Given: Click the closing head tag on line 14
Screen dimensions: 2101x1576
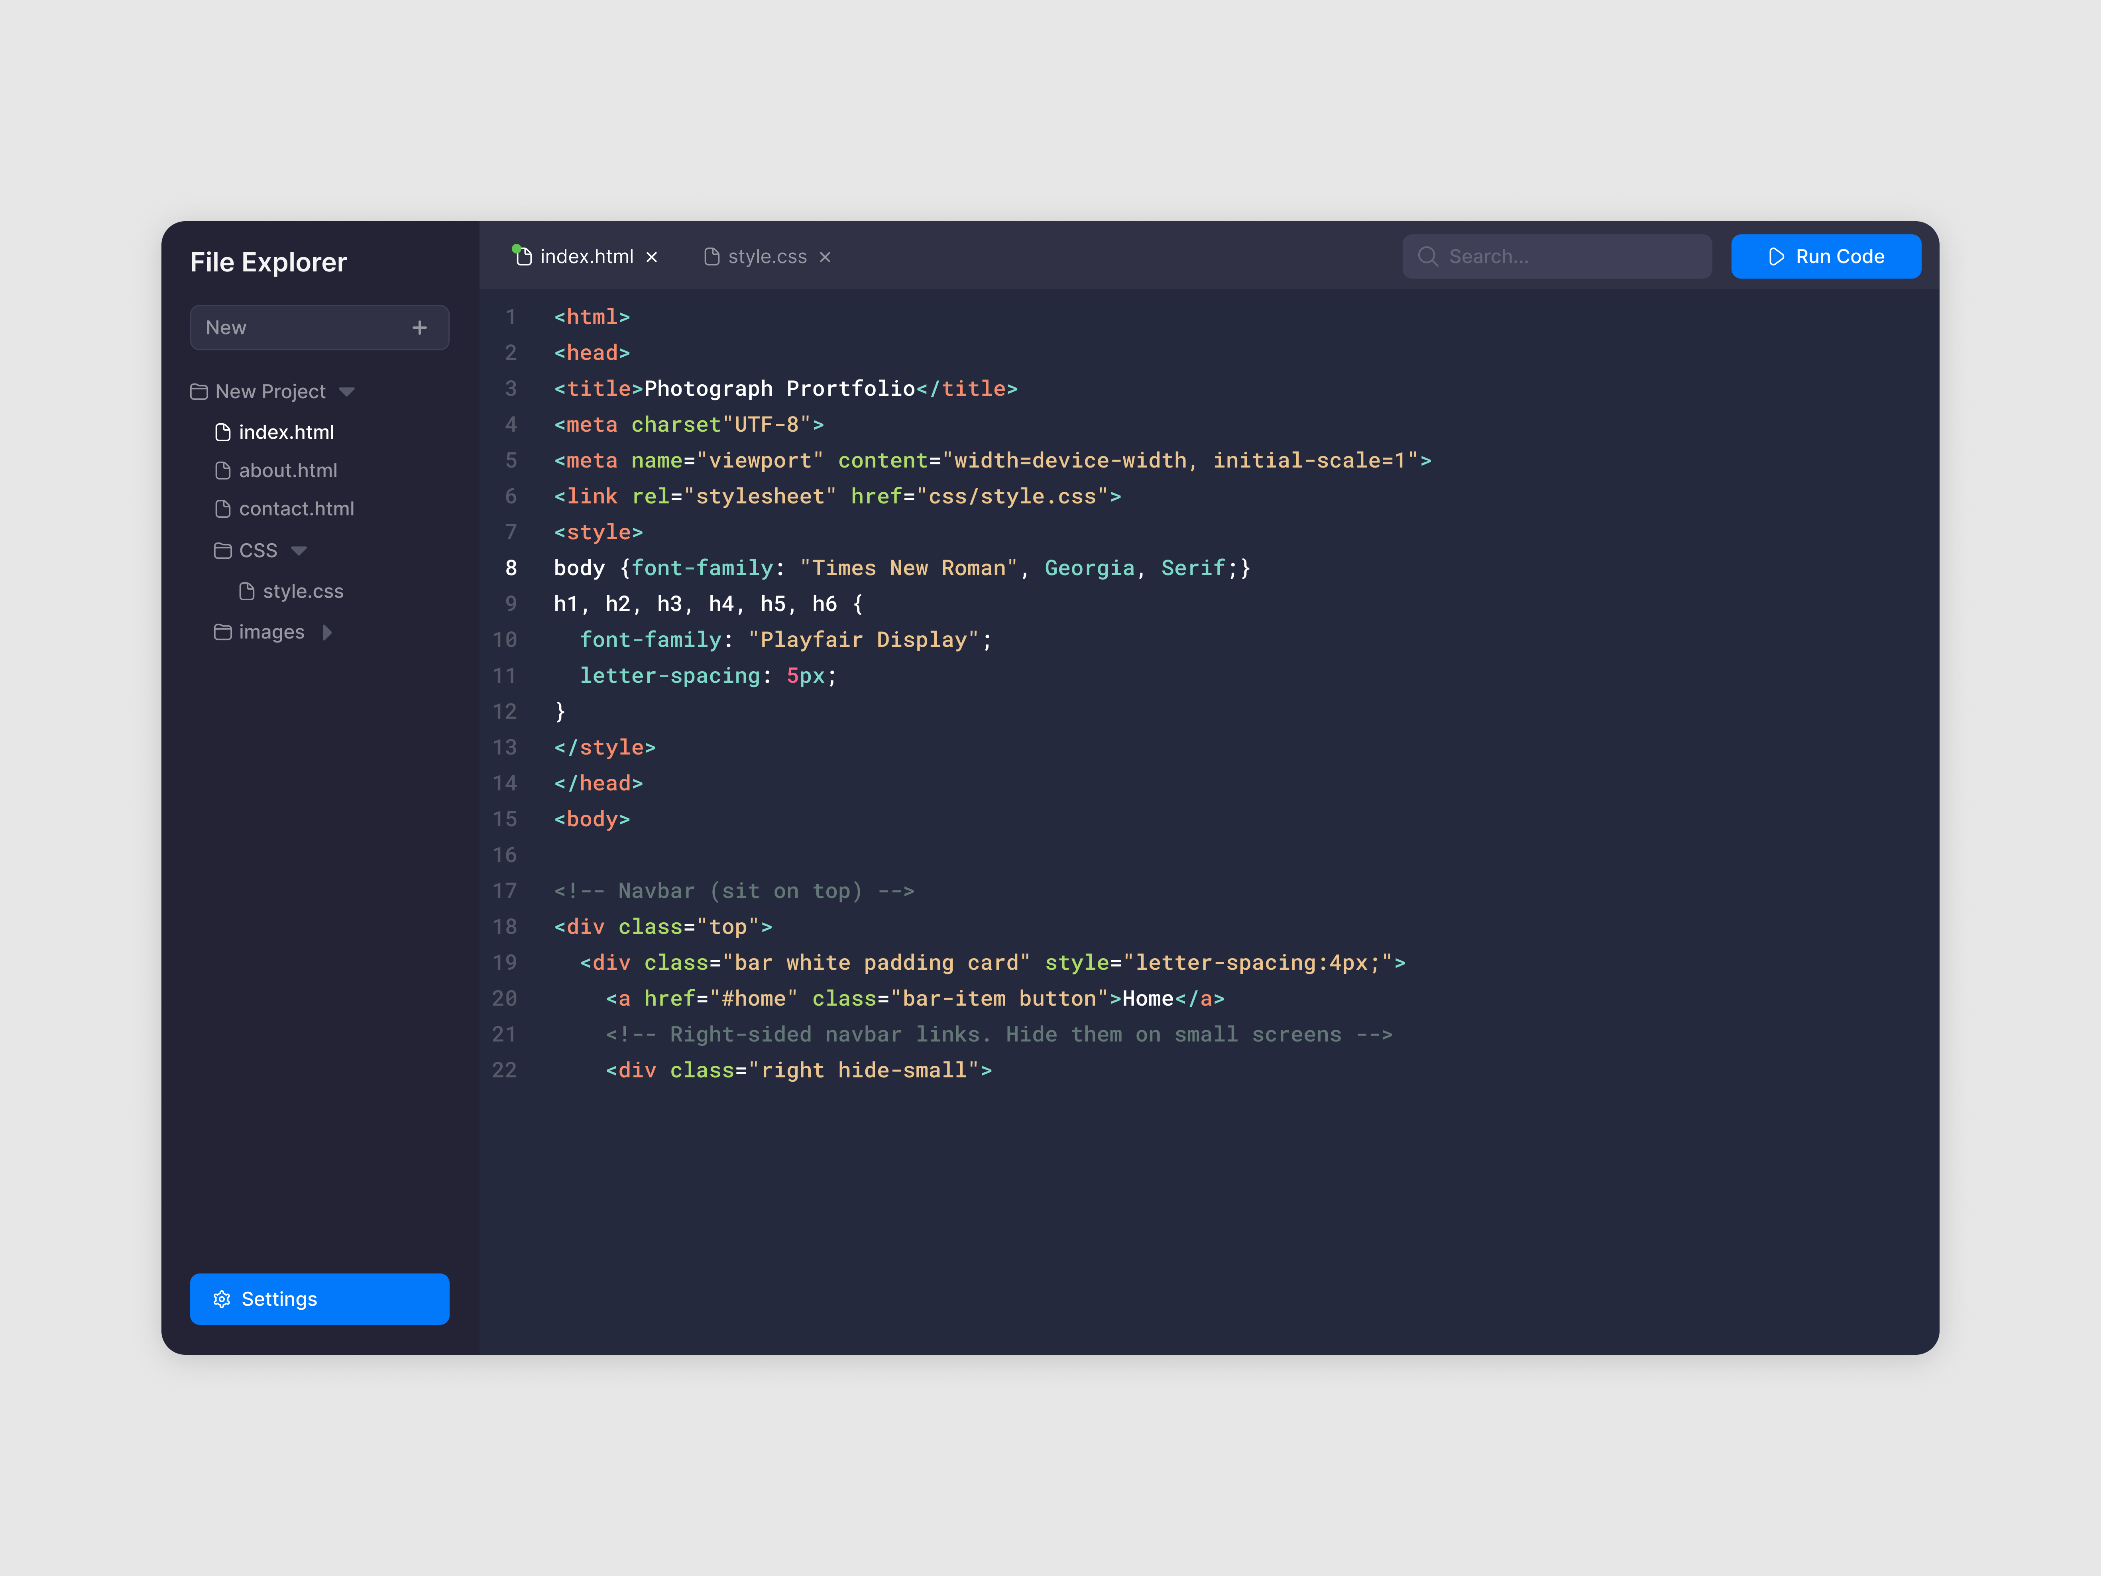Looking at the screenshot, I should 598,784.
